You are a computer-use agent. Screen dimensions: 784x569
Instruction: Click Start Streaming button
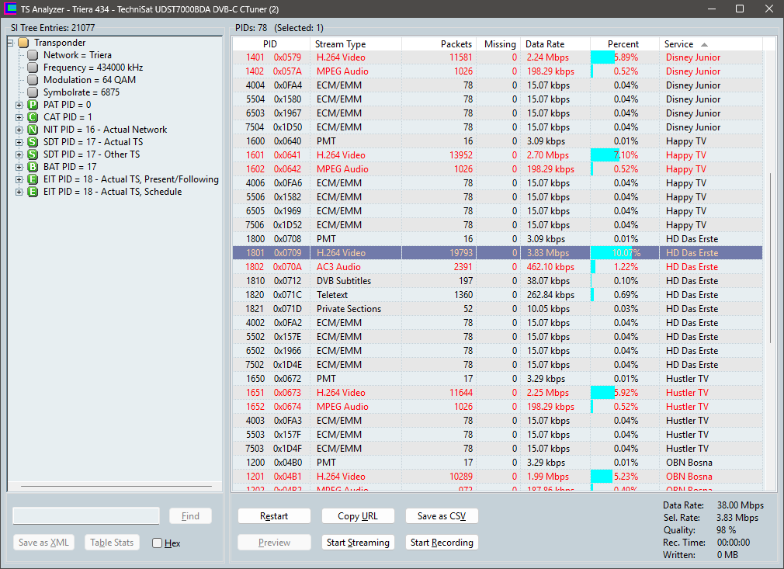[x=358, y=543]
